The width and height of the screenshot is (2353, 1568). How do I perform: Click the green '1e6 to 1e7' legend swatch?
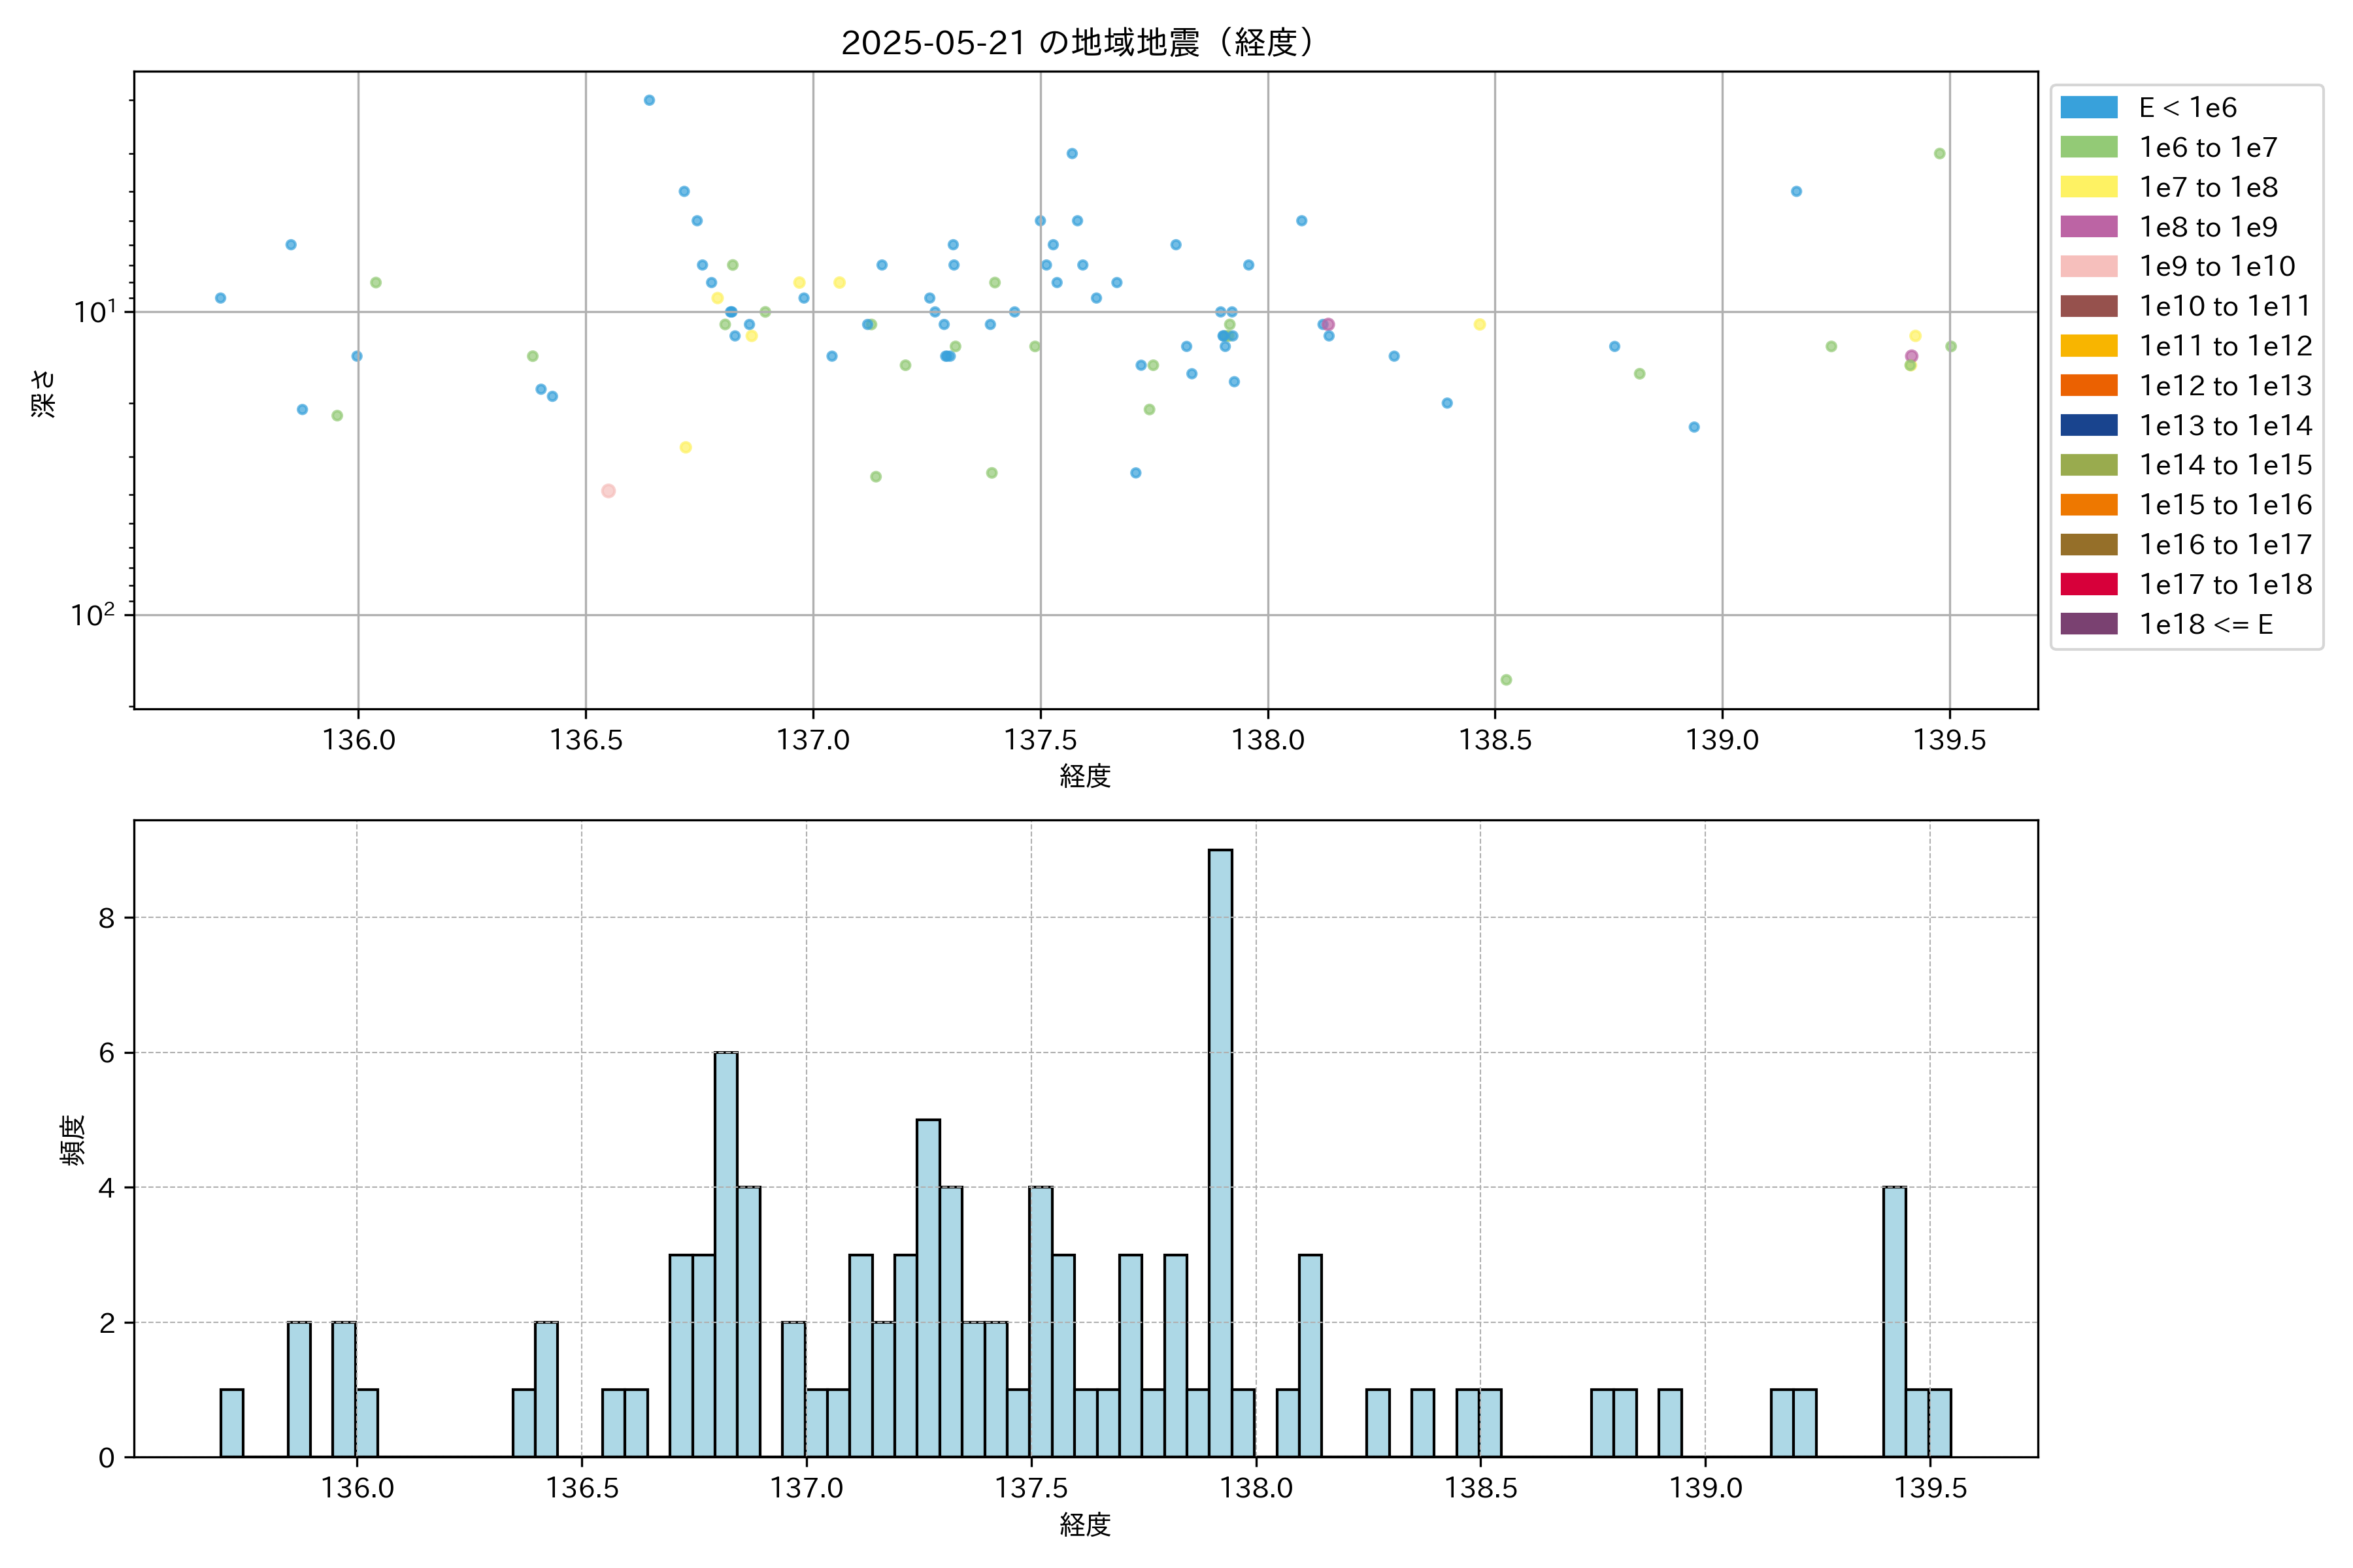pyautogui.click(x=2088, y=147)
